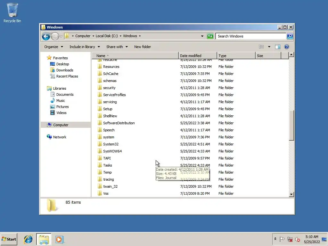Screen dimensions: 328x246
Task: Select the SysWOW64 folder icon
Action: (100, 151)
